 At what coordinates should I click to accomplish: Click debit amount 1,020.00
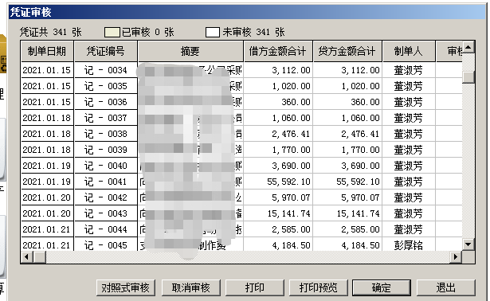tap(278, 86)
